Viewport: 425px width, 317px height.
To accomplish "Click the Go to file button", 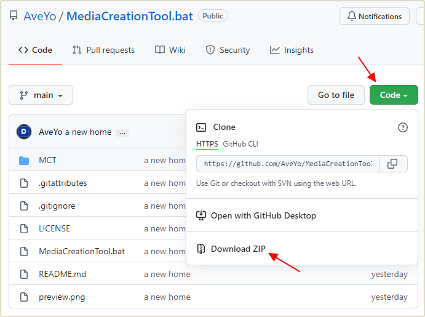I will [336, 95].
